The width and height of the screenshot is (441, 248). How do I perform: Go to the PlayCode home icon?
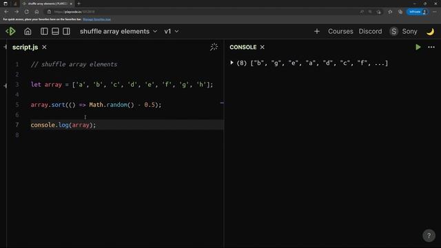28,31
